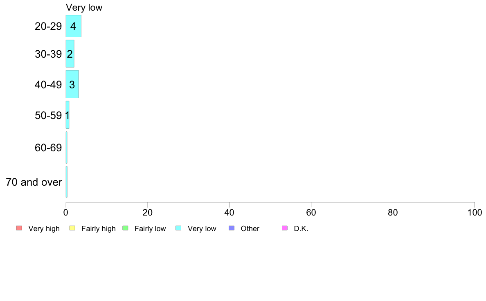
Task: Select the 50-59 bar labeled 1
Action: pos(67,115)
